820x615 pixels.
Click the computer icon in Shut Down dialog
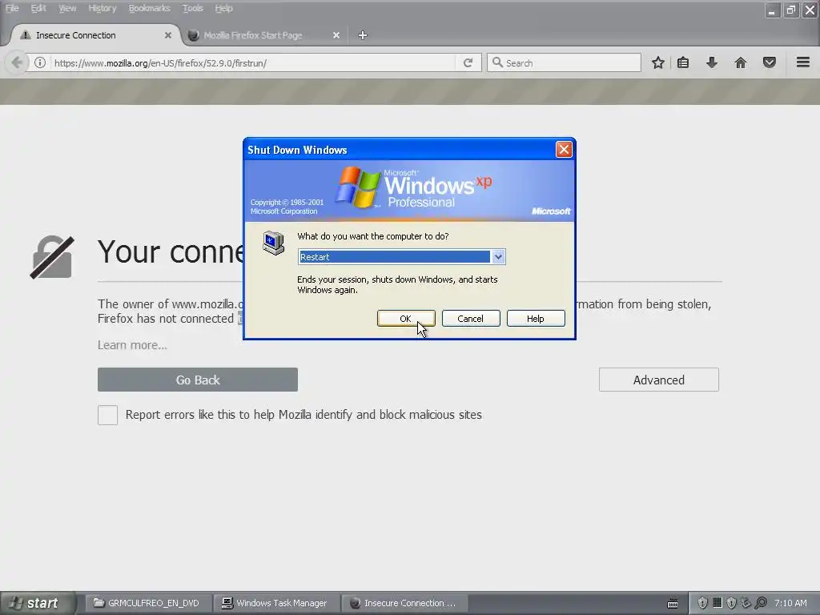click(274, 243)
